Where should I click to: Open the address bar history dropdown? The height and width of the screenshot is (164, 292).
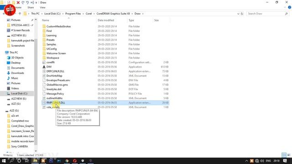[x=238, y=14]
